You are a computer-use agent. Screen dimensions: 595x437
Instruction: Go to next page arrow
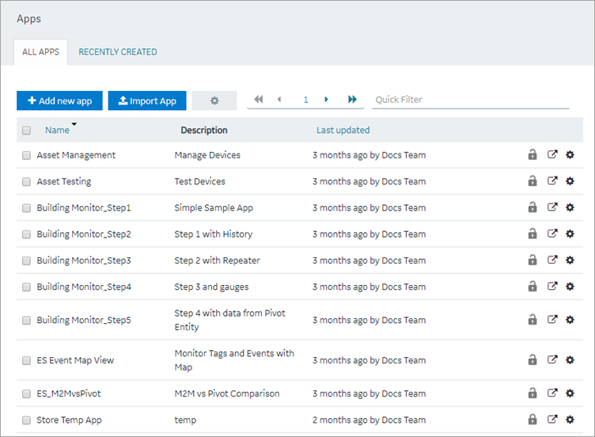click(x=326, y=100)
